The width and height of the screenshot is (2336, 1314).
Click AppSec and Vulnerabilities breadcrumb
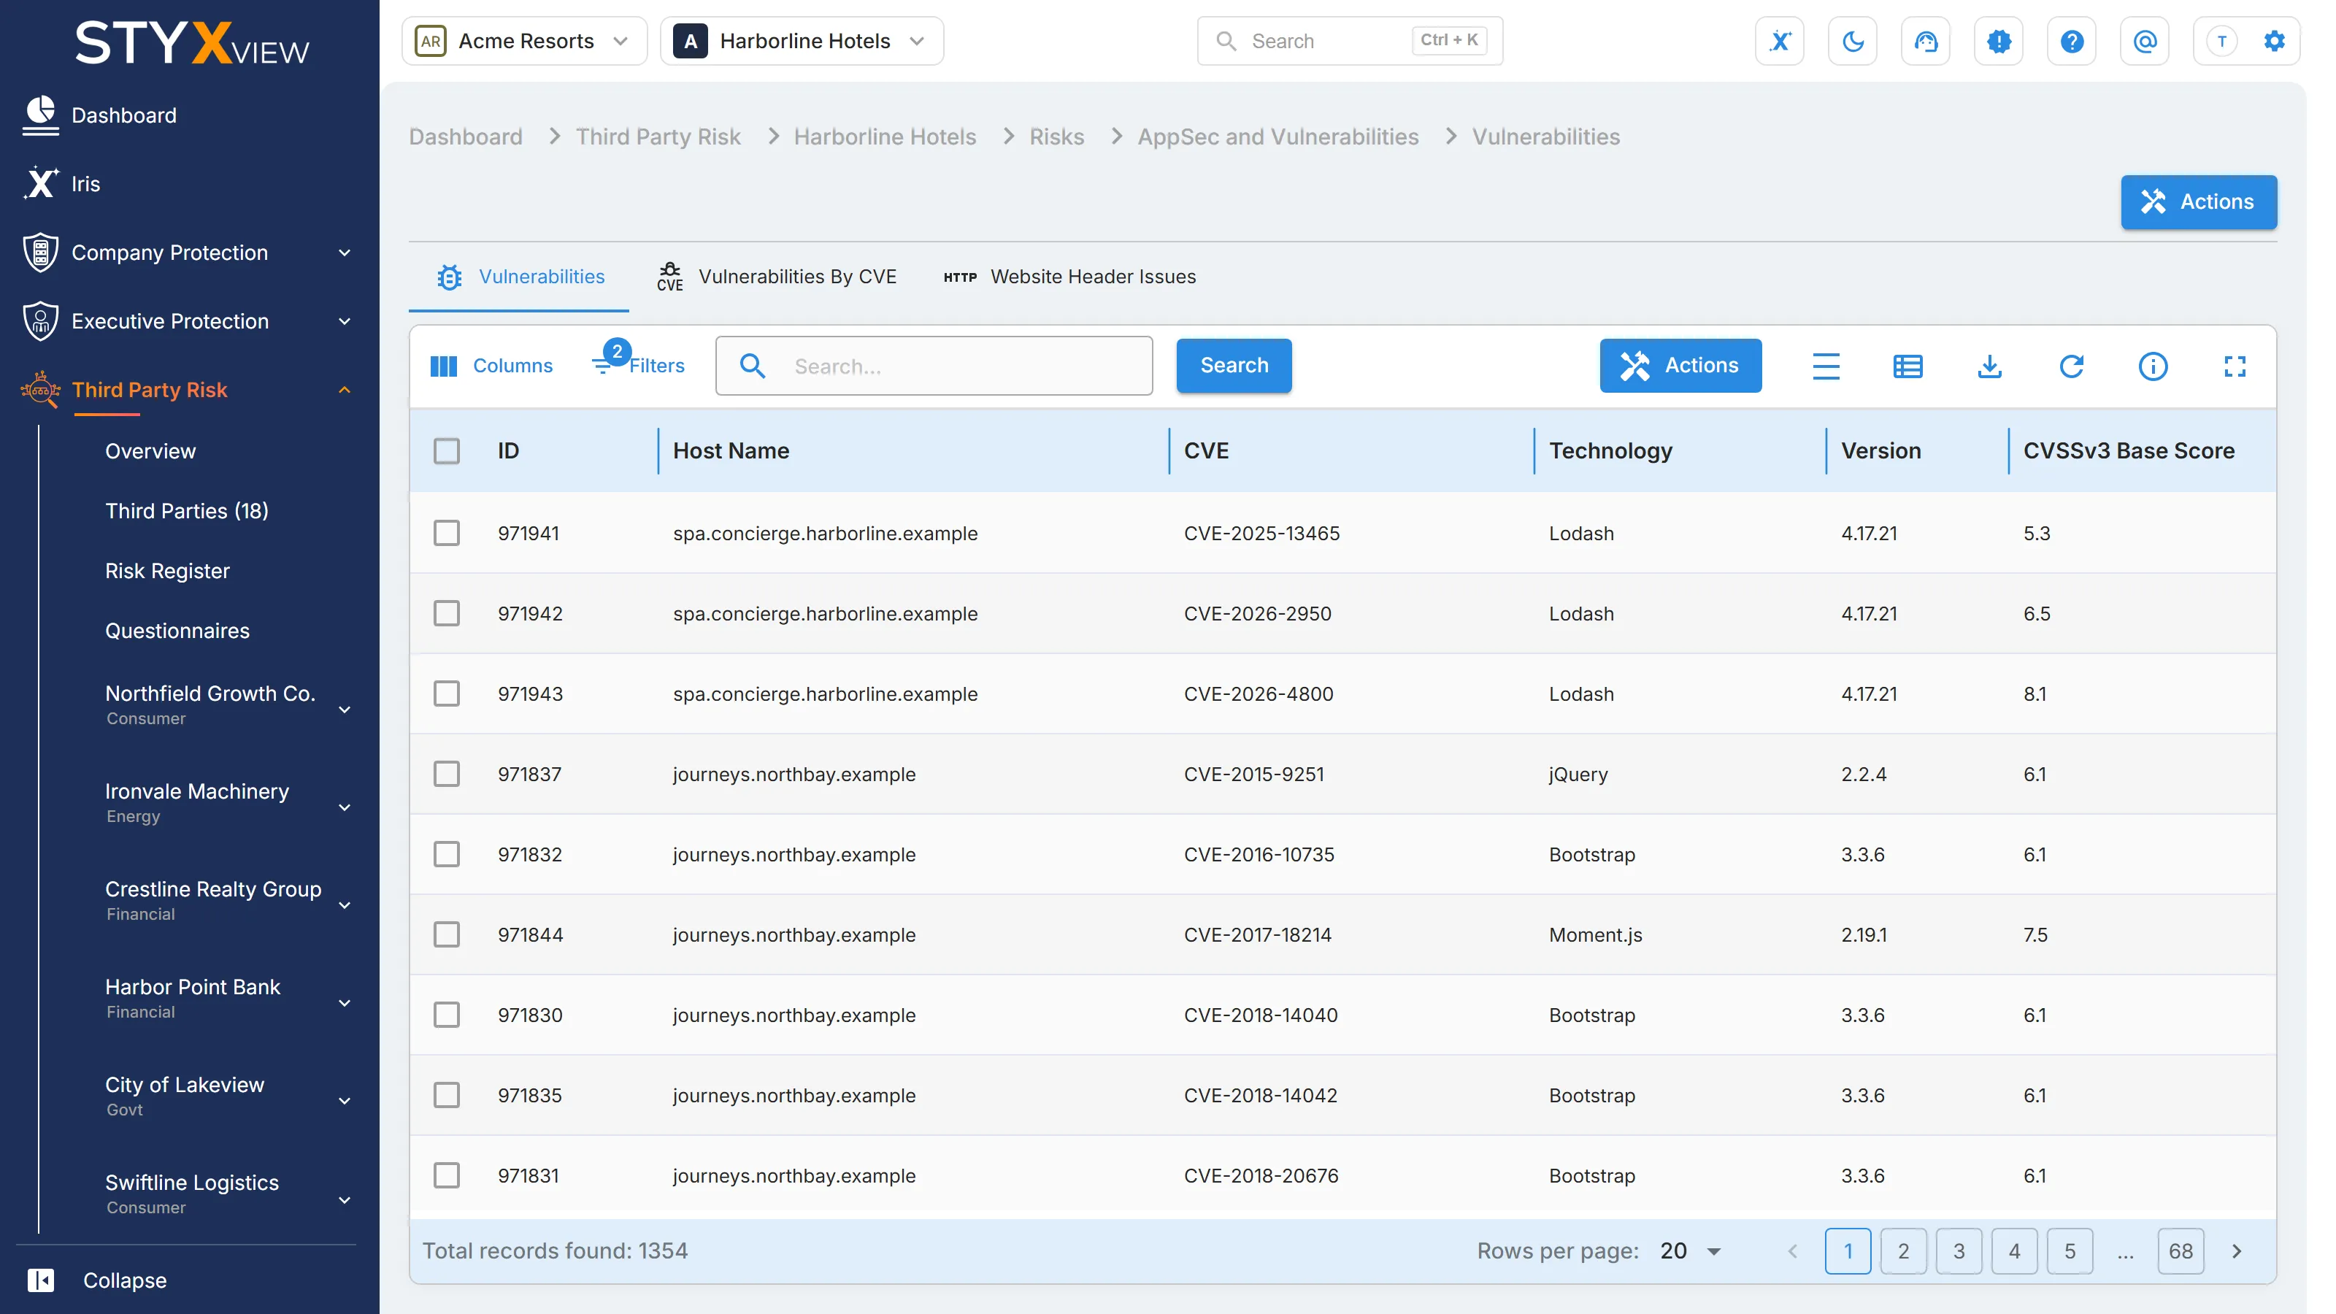1277,137
